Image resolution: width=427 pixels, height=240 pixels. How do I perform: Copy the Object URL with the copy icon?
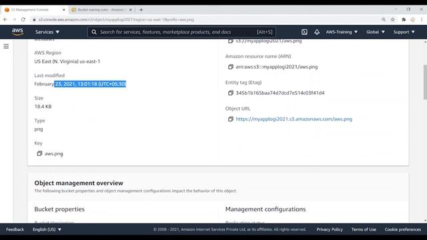click(x=231, y=119)
